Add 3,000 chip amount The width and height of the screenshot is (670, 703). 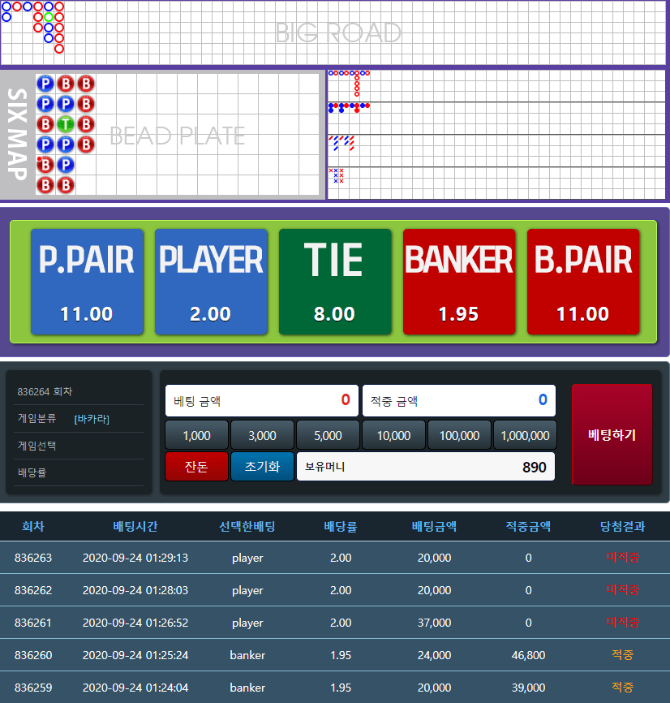263,435
